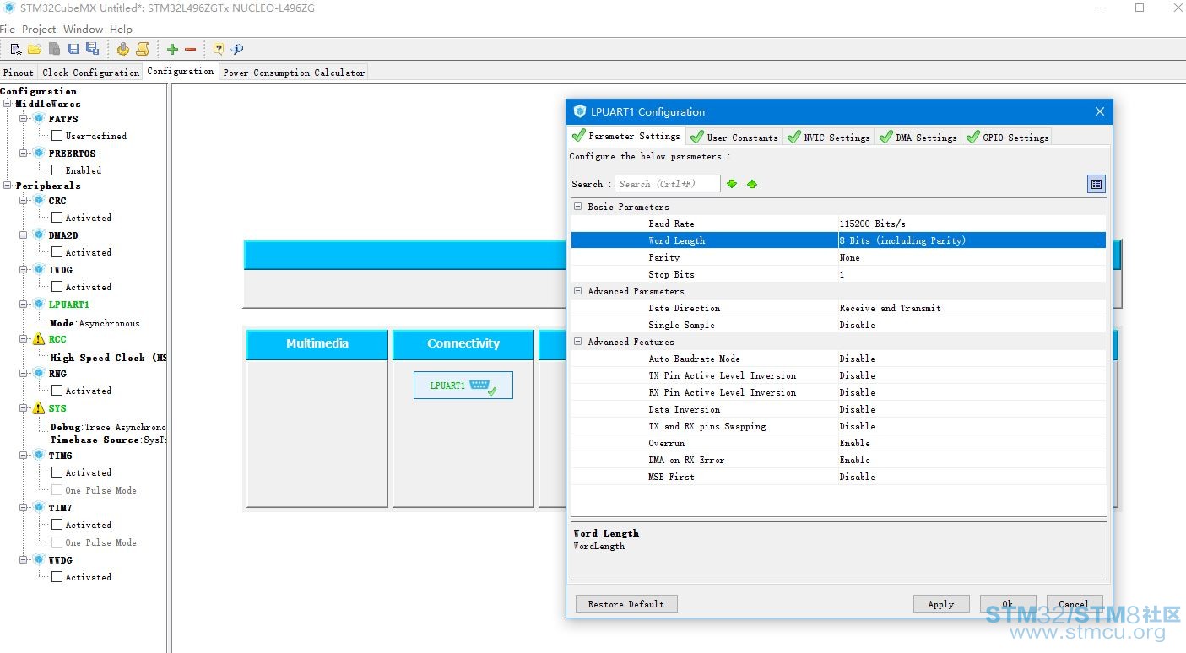Save the project using the floppy icon
The image size is (1186, 653).
[x=73, y=49]
